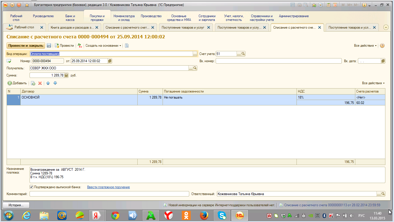Toggle the Подтверждено выпиской банка checkbox
The height and width of the screenshot is (222, 394).
click(32, 187)
